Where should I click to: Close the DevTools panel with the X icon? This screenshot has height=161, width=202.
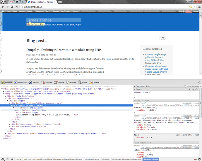(199, 83)
